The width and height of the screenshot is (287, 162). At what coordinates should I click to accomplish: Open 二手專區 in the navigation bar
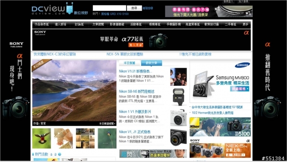tap(230, 24)
